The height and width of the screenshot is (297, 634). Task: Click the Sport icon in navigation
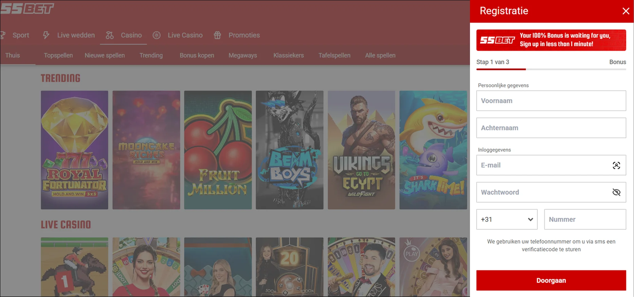point(3,35)
